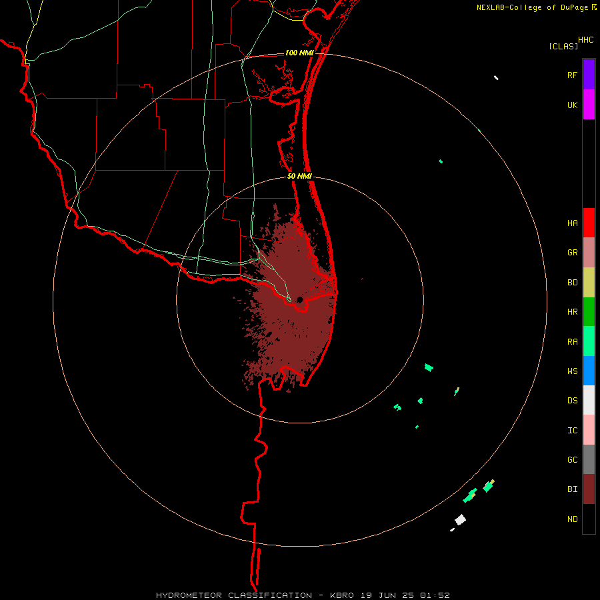
Task: Click the UK legend label
Action: point(572,105)
